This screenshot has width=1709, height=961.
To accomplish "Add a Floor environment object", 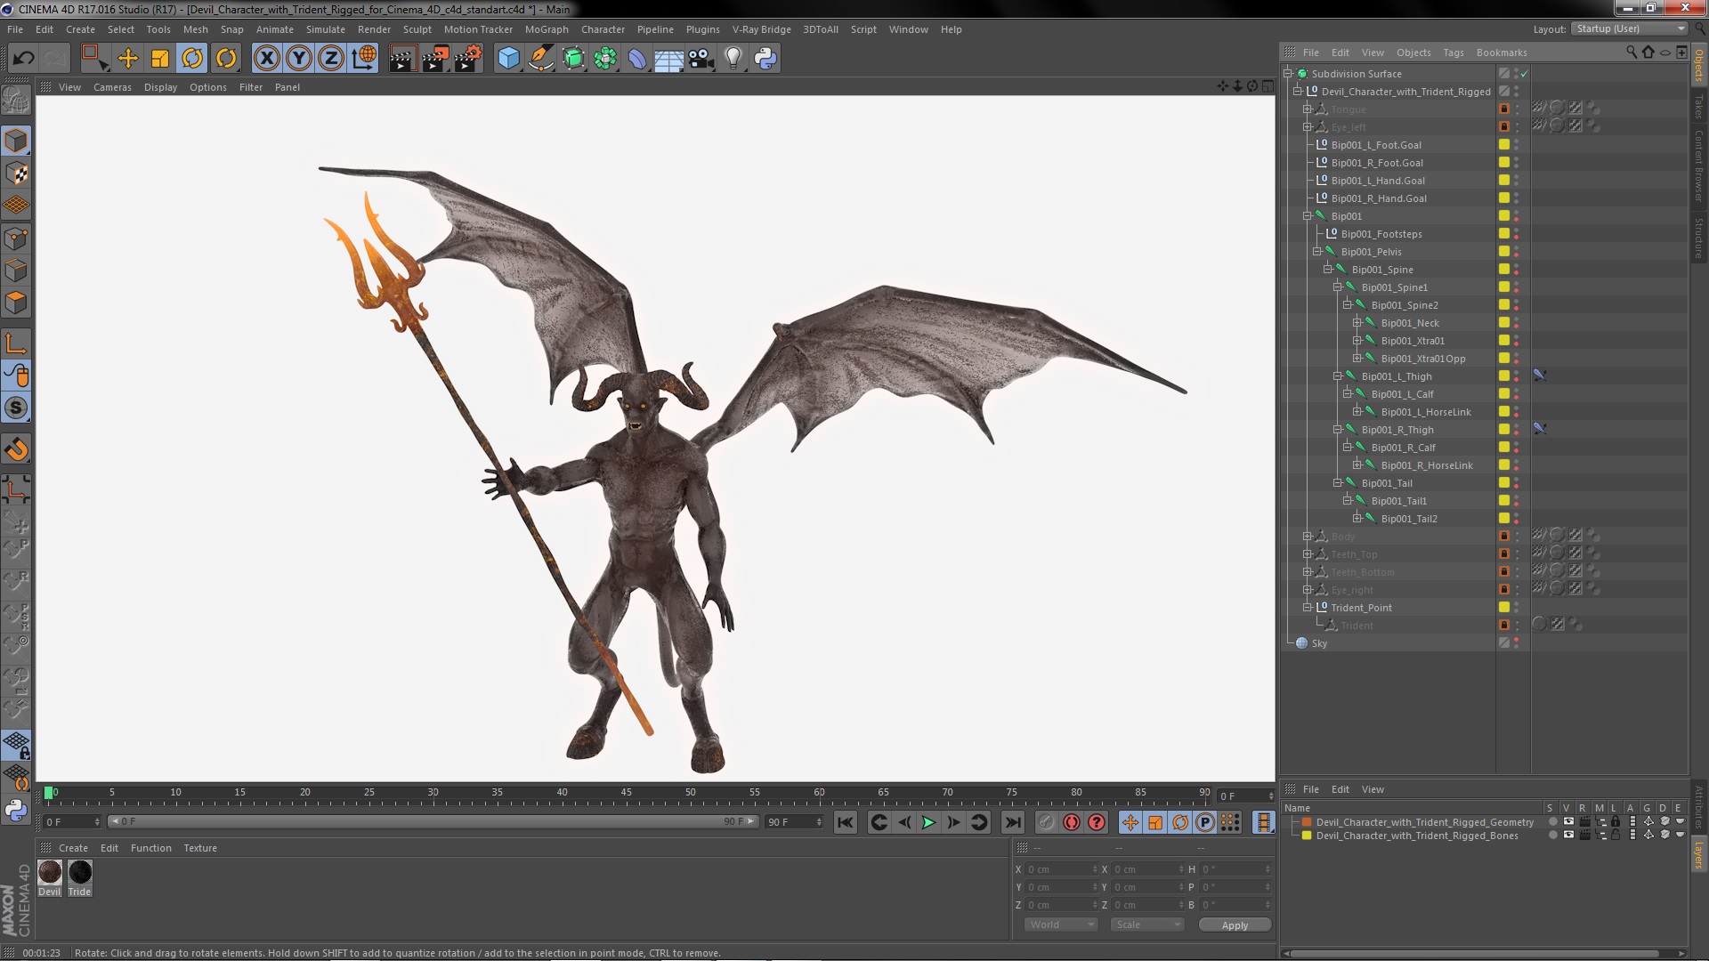I will [x=669, y=59].
